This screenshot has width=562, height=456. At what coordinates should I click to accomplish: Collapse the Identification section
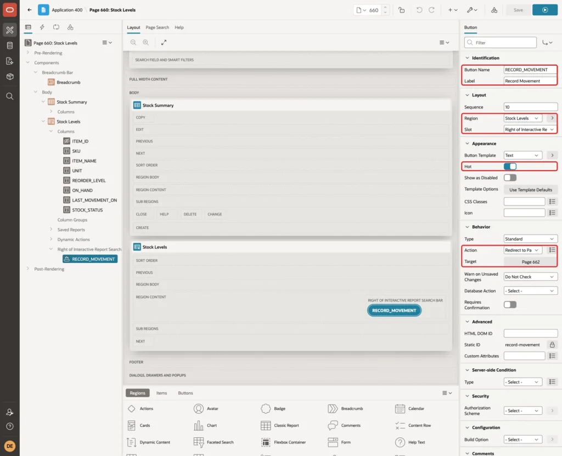467,58
